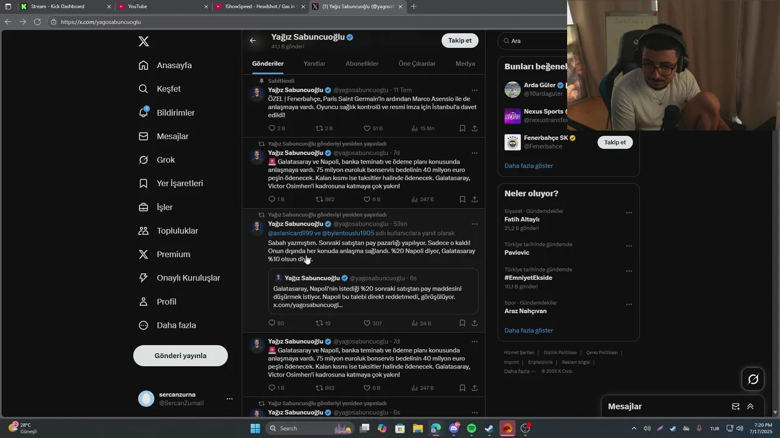Open more options on the 53sn post
Viewport: 780px width, 438px height.
[475, 224]
